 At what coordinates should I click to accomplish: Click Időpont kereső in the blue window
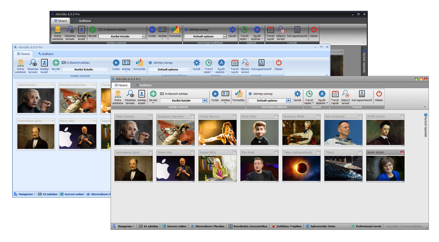tap(245, 66)
